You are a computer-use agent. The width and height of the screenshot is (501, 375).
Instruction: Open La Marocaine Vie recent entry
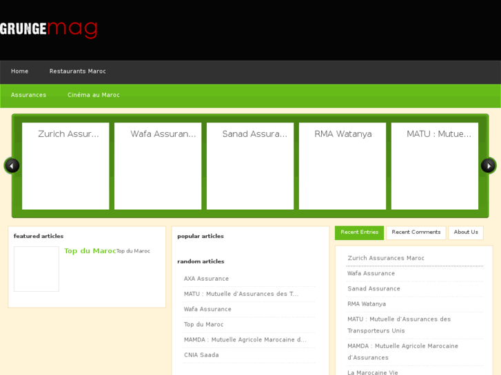[373, 372]
